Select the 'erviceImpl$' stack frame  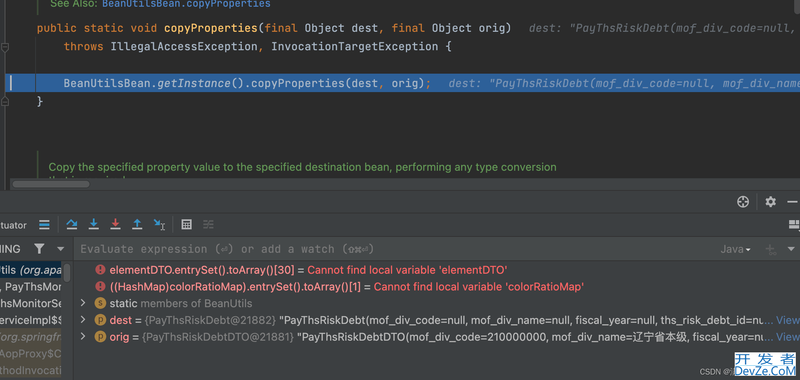[x=31, y=320]
